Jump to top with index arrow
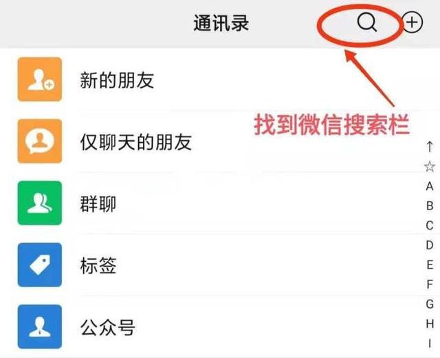 click(x=430, y=147)
